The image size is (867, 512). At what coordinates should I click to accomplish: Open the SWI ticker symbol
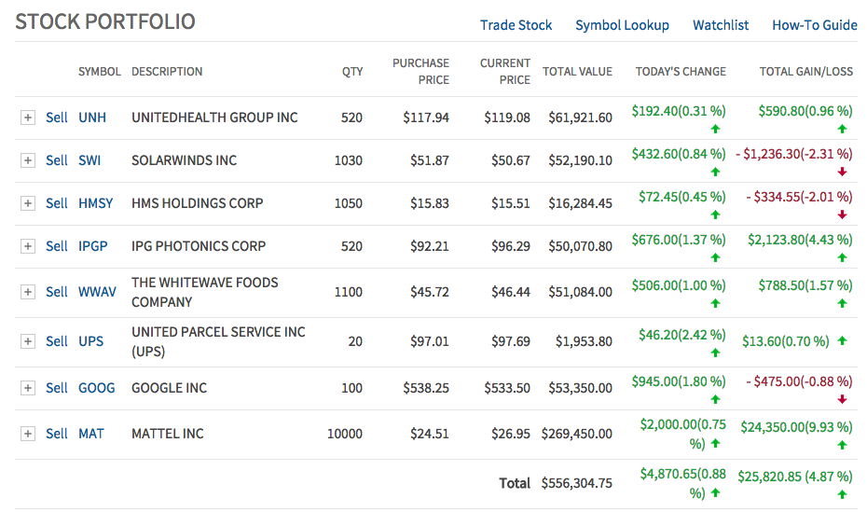pos(89,160)
